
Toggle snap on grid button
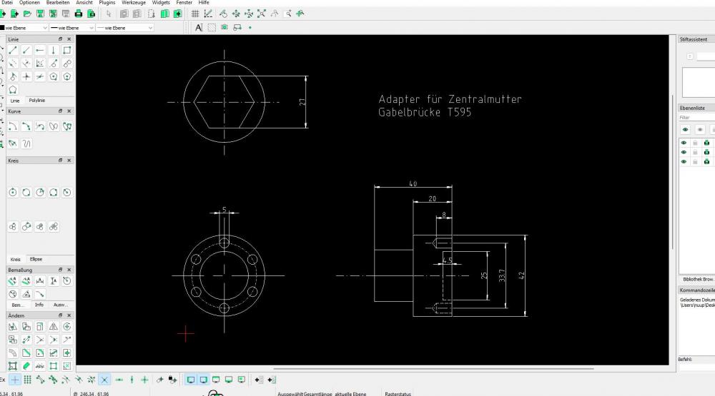[x=27, y=380]
